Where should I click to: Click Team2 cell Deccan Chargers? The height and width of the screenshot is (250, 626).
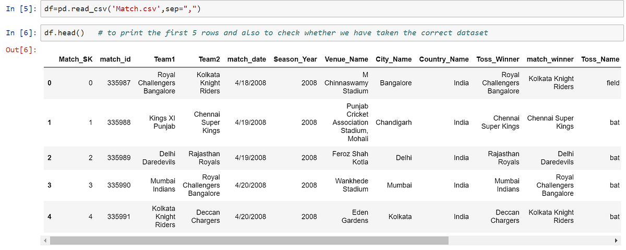pyautogui.click(x=206, y=217)
